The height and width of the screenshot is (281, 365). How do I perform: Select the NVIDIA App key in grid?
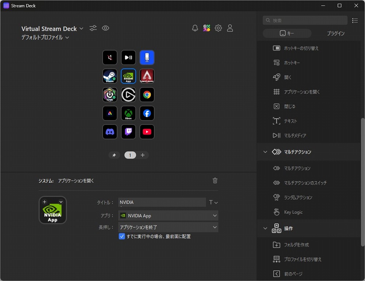[128, 76]
